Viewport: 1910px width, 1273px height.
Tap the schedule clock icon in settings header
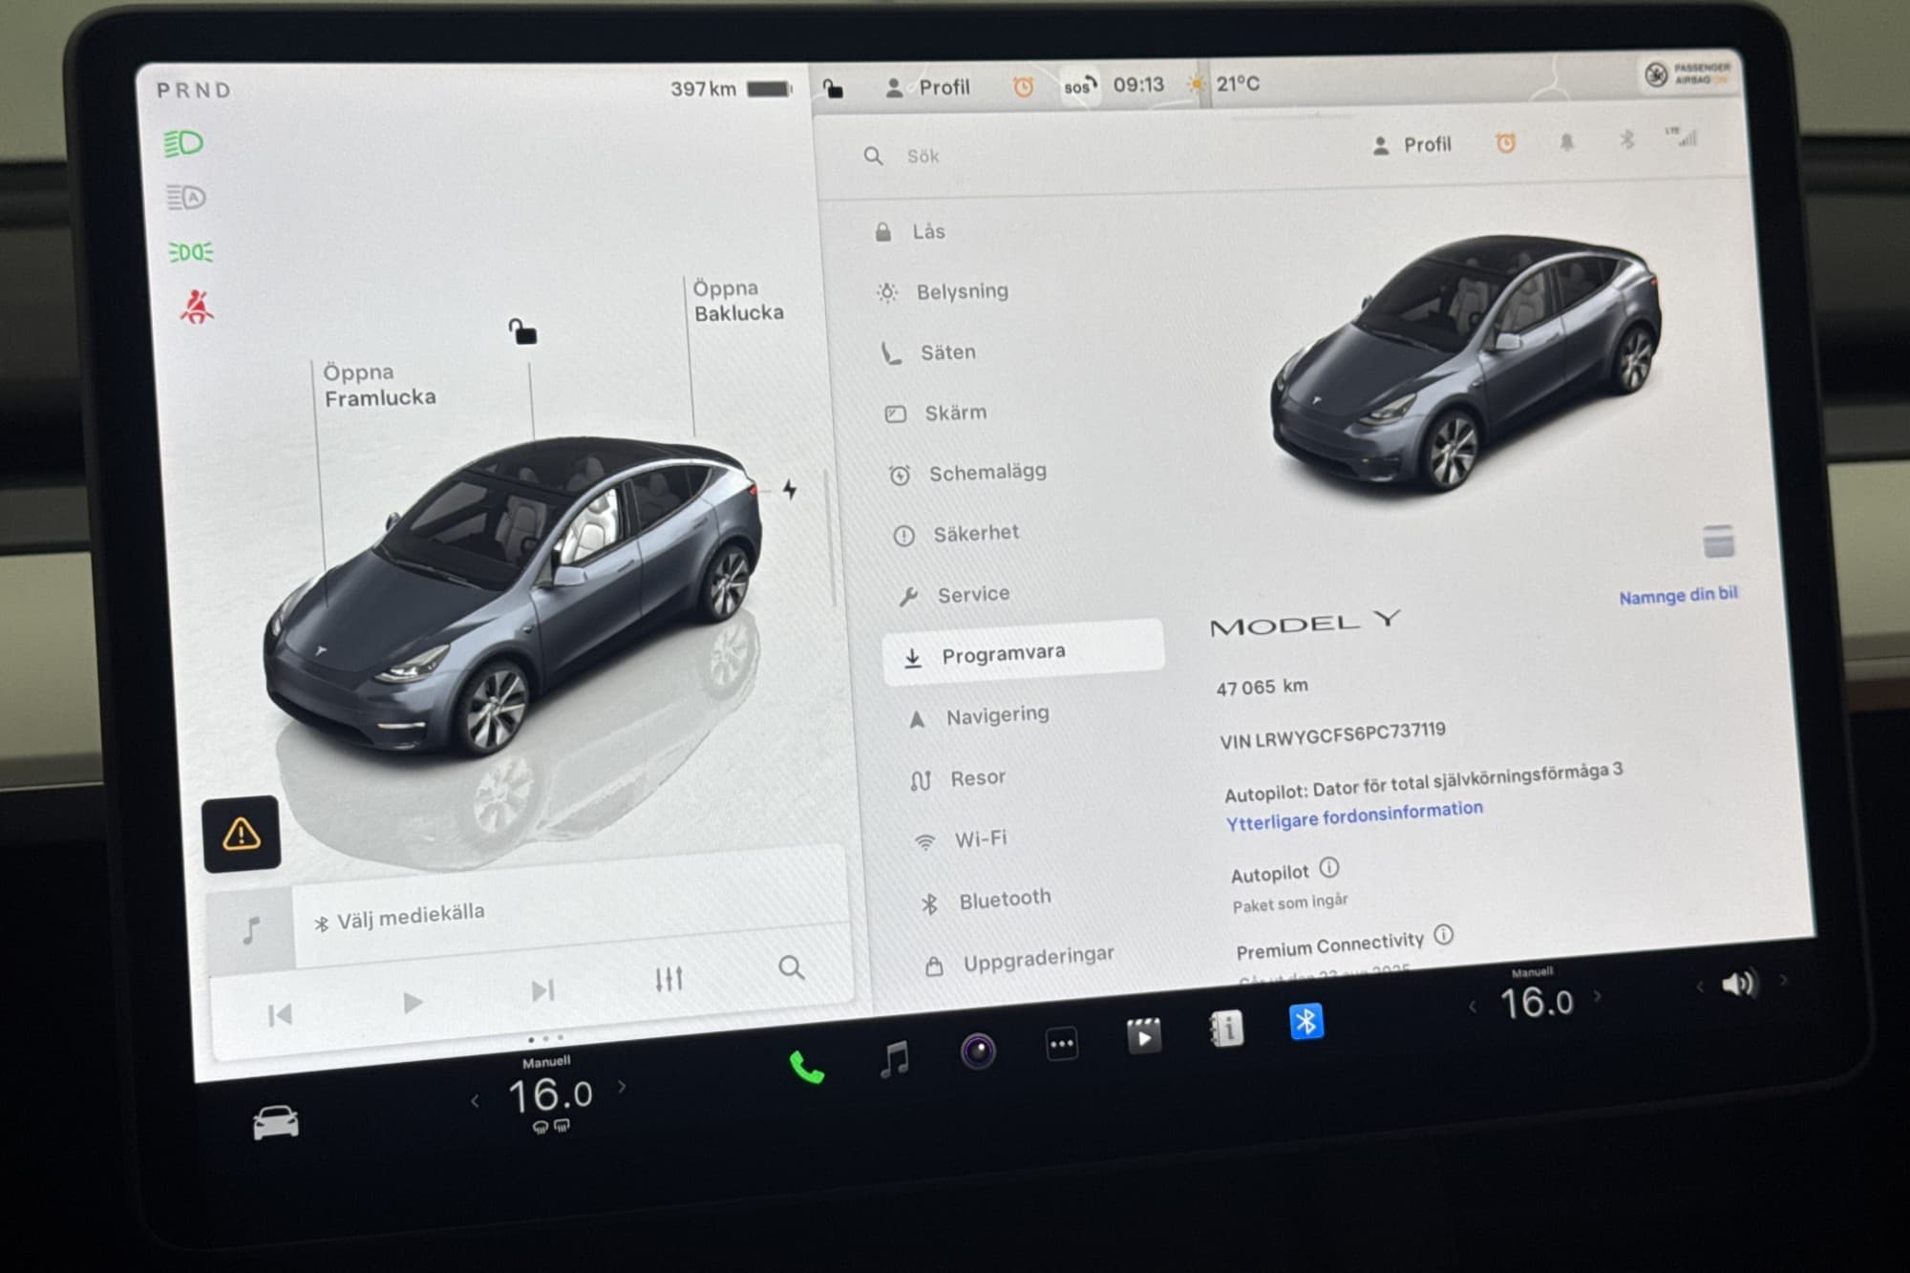coord(1506,143)
